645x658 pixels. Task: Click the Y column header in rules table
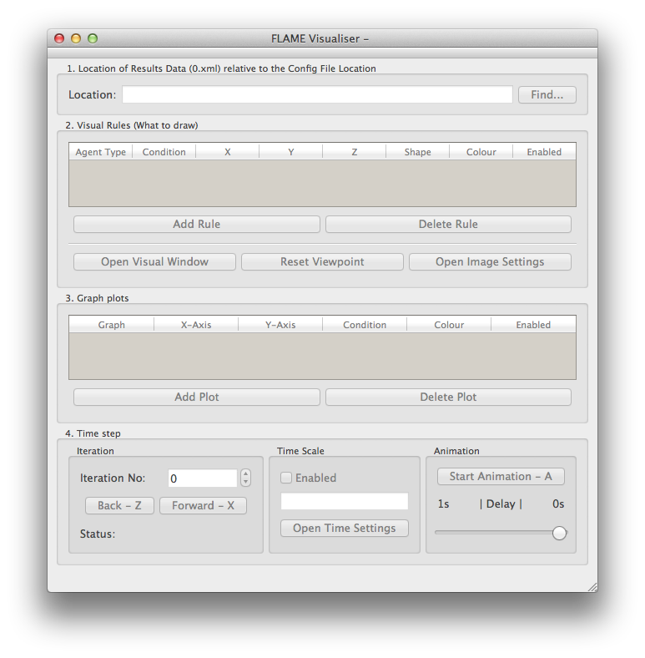tap(290, 152)
